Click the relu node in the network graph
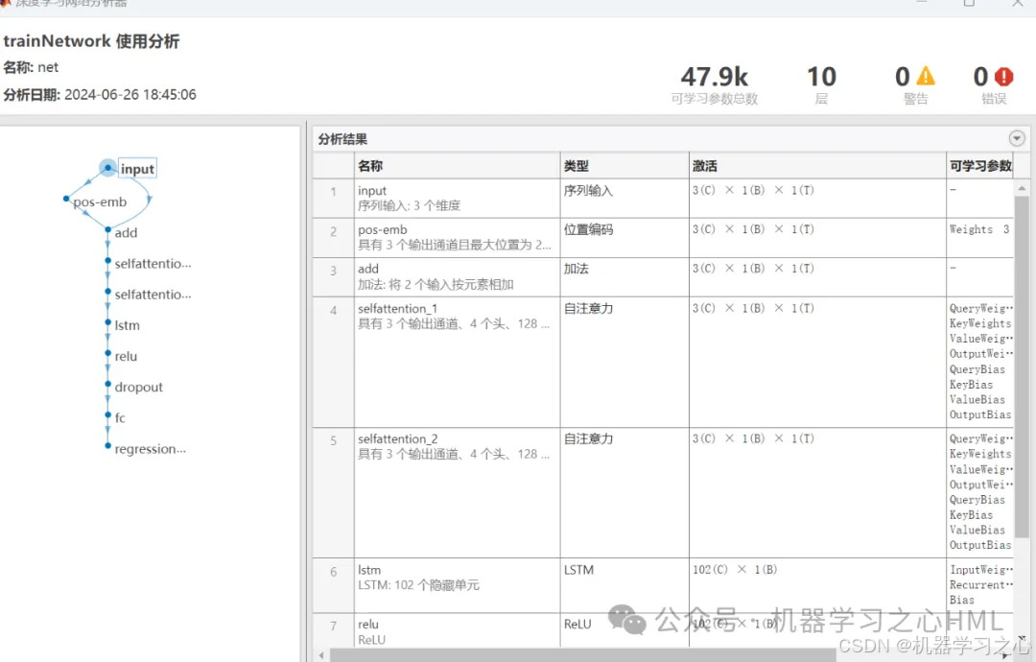Viewport: 1036px width, 662px height. tap(125, 356)
